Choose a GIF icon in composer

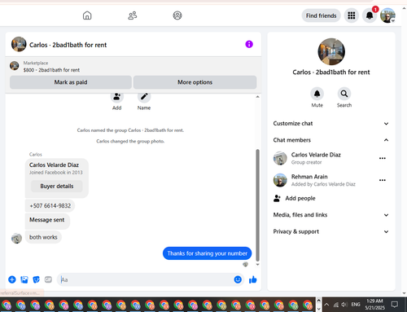[x=48, y=279]
